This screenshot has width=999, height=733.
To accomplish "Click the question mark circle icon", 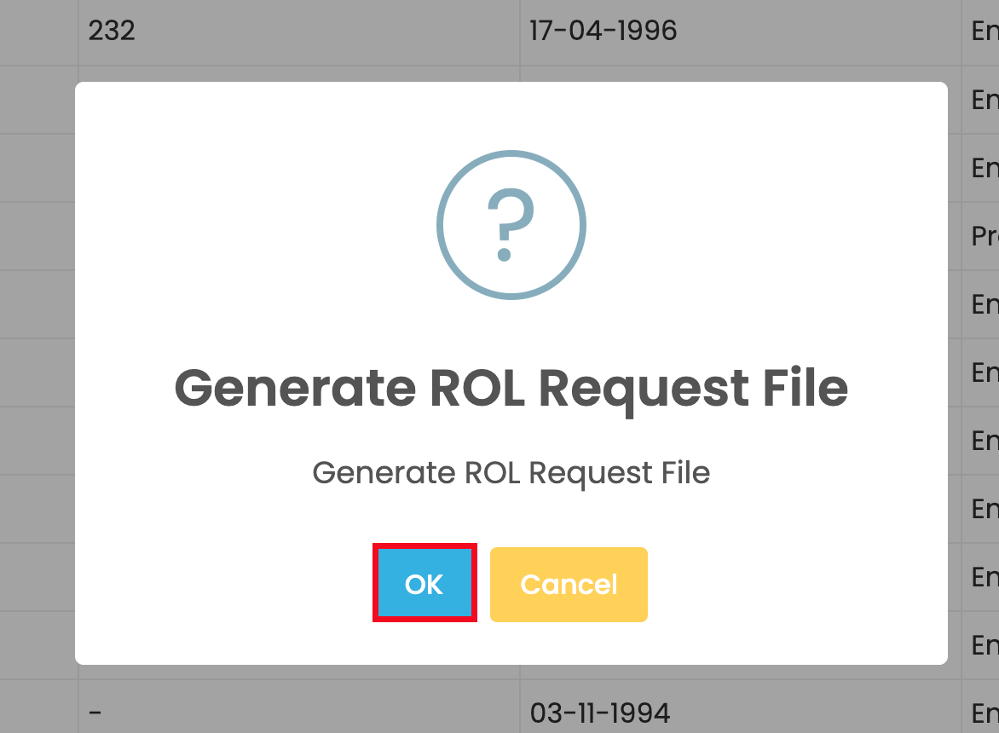I will pyautogui.click(x=511, y=225).
